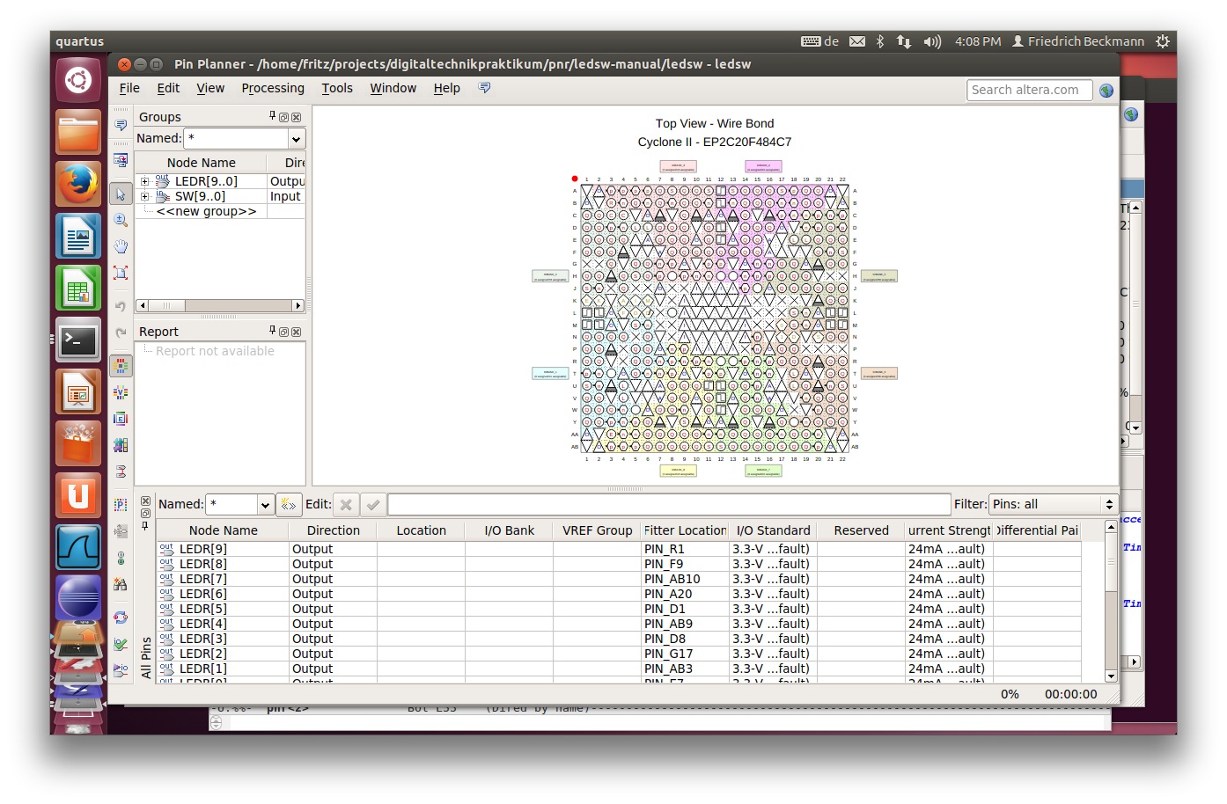Choose the Hand pan tool
The image size is (1227, 804).
coord(121,246)
